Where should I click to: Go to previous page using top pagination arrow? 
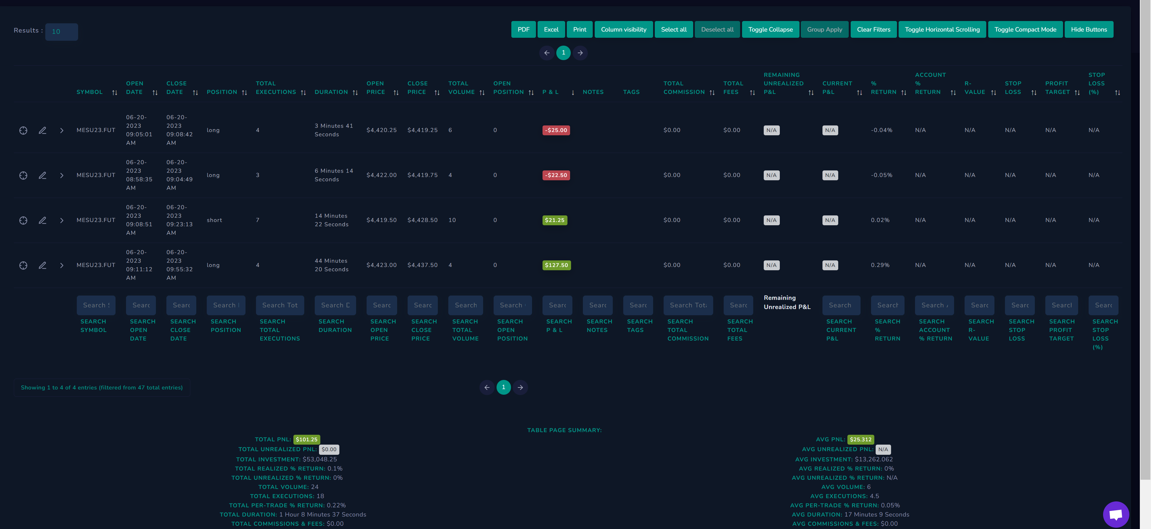[546, 53]
